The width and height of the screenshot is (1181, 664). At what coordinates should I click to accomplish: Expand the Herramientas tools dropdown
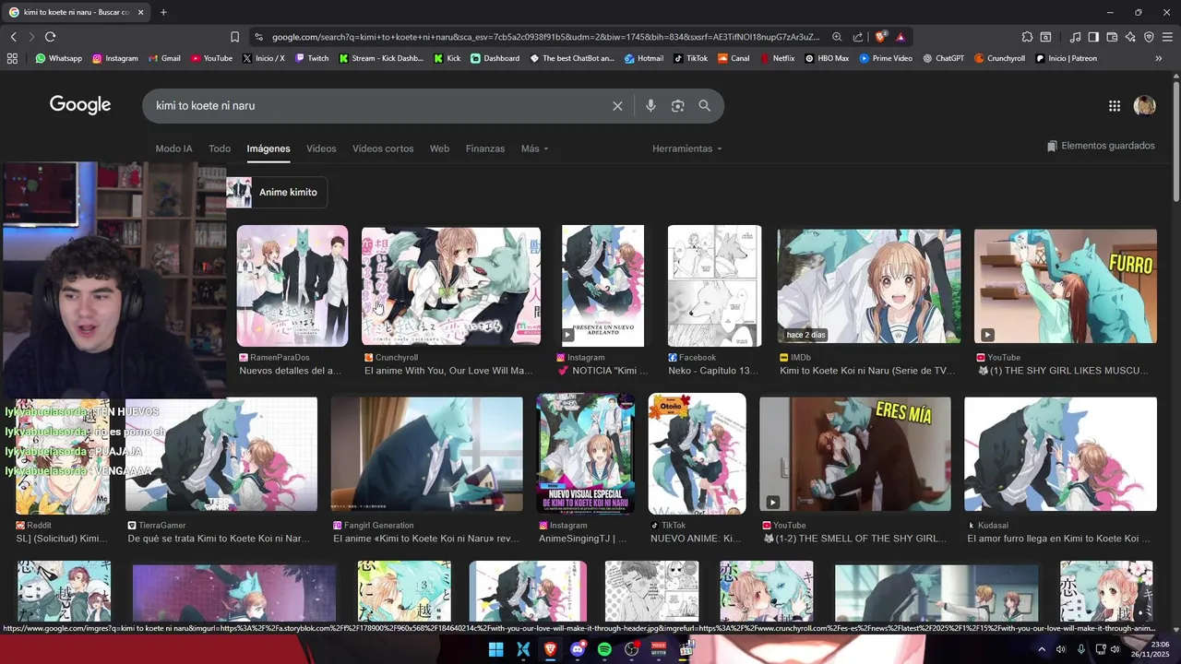pyautogui.click(x=686, y=148)
